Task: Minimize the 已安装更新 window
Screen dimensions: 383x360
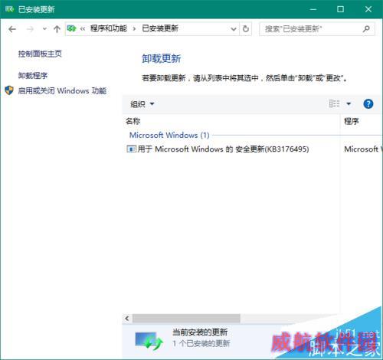Action: click(x=313, y=9)
